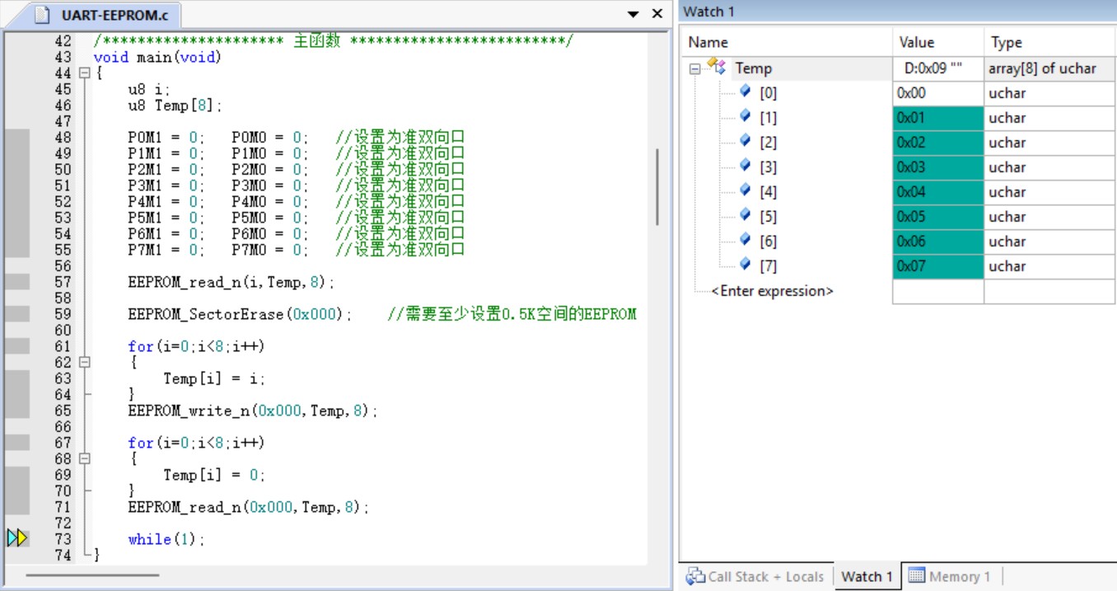This screenshot has width=1117, height=591.
Task: Click the element [0] variable icon
Action: pyautogui.click(x=745, y=92)
